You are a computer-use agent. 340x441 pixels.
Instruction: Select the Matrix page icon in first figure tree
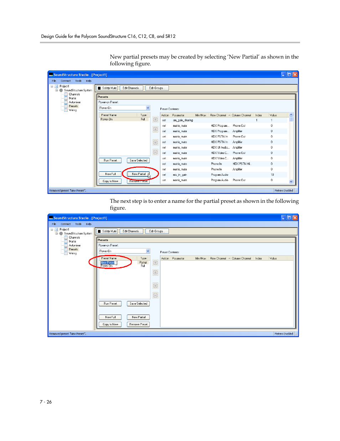66,98
